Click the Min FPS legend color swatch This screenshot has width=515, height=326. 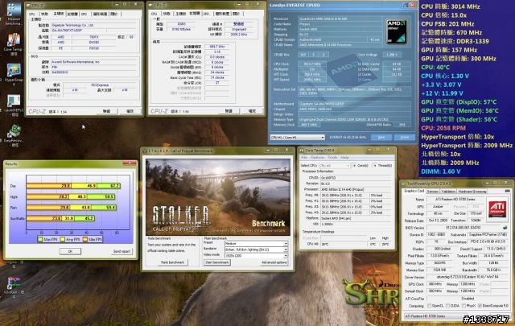pos(85,240)
